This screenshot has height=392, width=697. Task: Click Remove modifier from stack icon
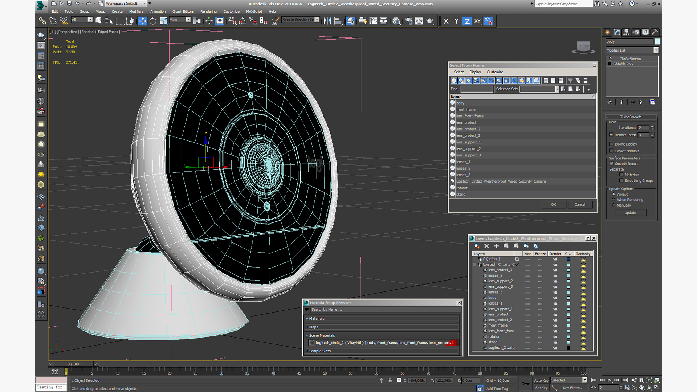click(641, 102)
